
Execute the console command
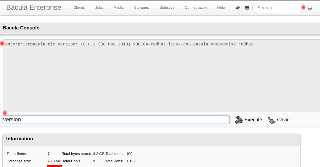pos(253,120)
